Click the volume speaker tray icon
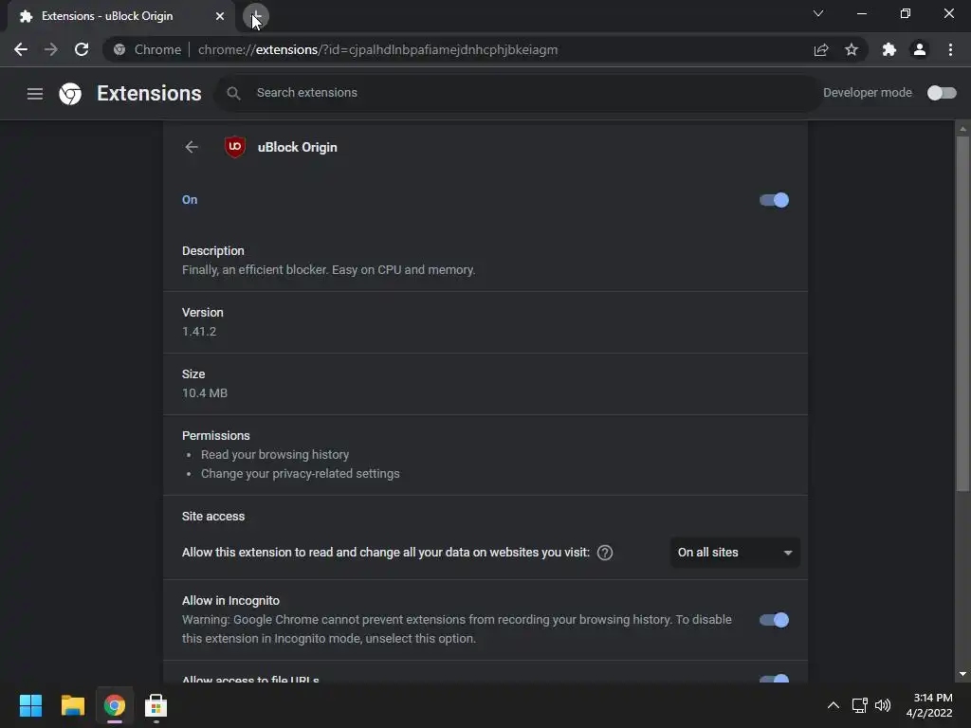The width and height of the screenshot is (971, 728). tap(883, 705)
